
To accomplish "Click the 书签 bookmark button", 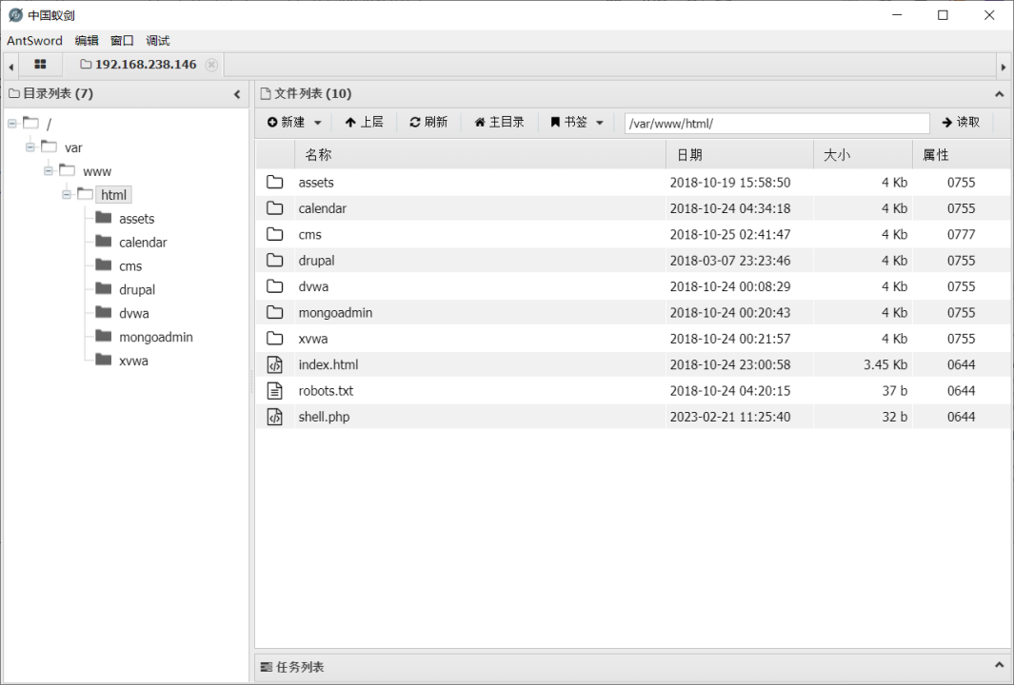I will pos(569,122).
